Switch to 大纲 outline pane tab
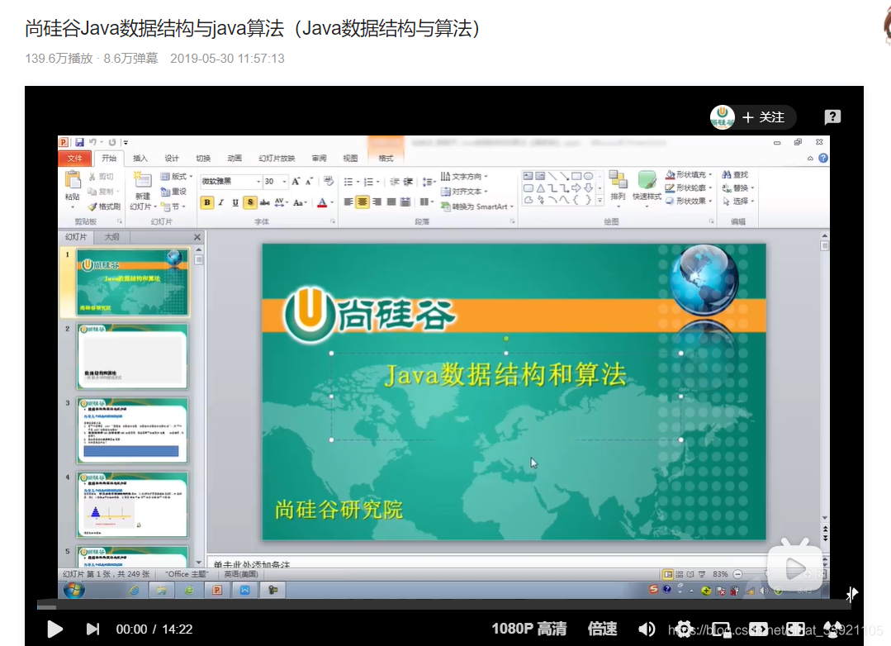 (112, 237)
